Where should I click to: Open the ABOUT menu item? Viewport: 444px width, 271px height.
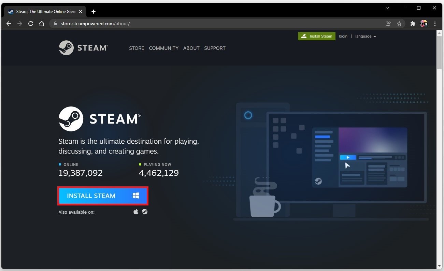point(191,48)
